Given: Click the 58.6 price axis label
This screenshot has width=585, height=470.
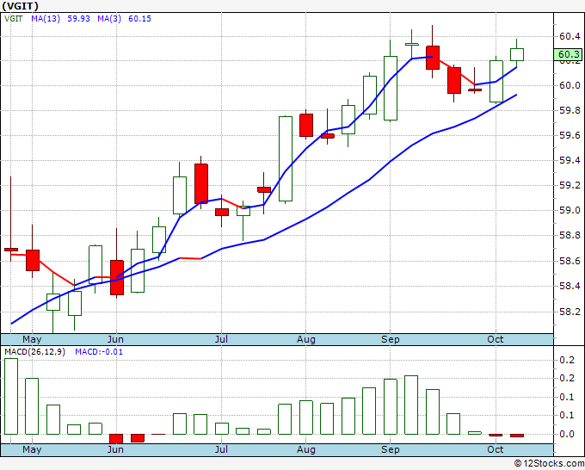Looking at the screenshot, I should coord(570,261).
